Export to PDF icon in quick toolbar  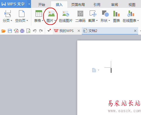[16, 31]
